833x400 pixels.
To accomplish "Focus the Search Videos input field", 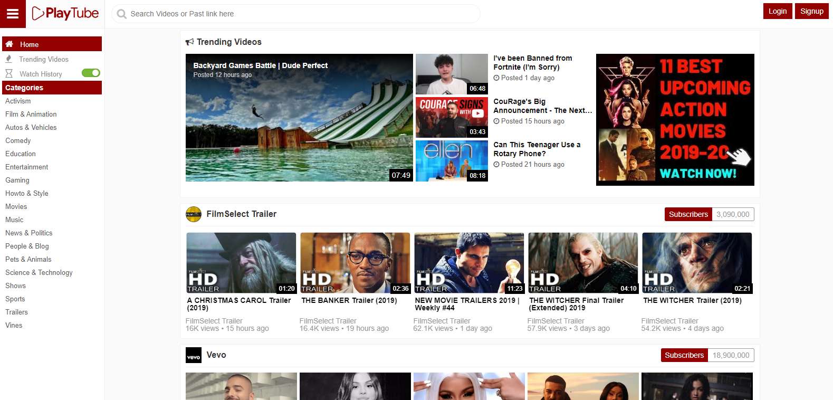I will 296,14.
